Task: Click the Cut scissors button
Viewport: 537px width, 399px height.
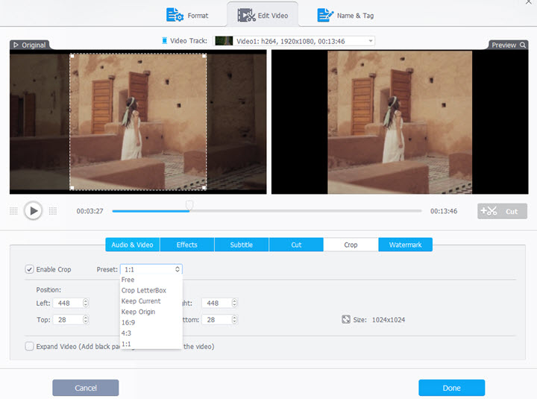Action: pyautogui.click(x=501, y=211)
